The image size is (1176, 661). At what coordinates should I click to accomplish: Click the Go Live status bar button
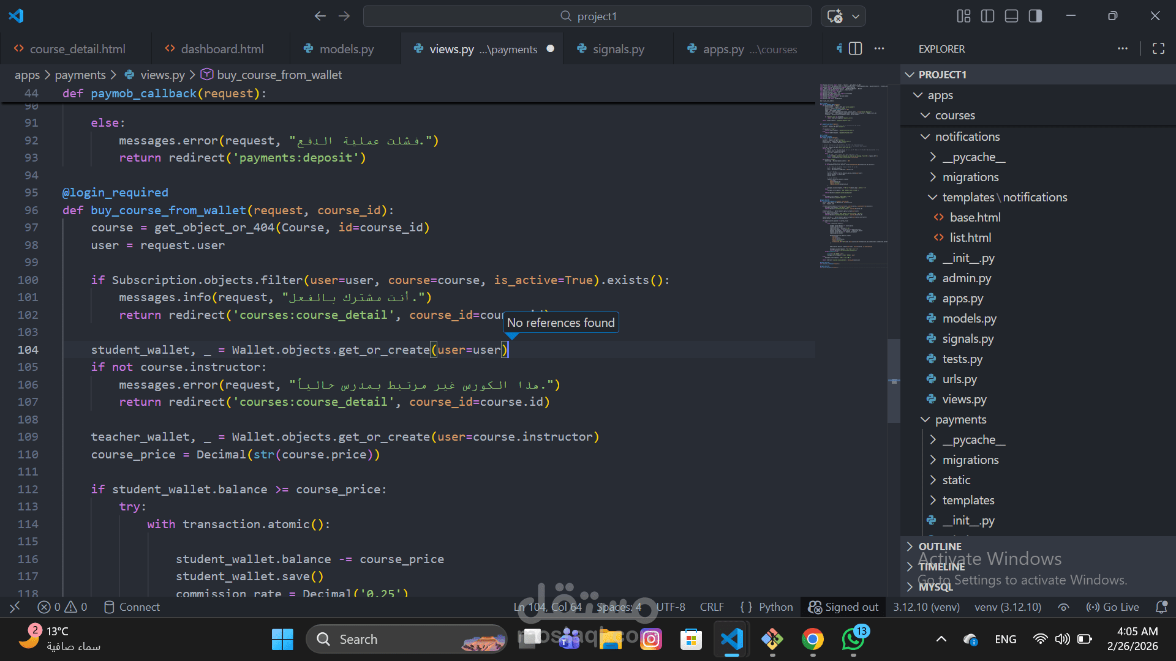1113,607
